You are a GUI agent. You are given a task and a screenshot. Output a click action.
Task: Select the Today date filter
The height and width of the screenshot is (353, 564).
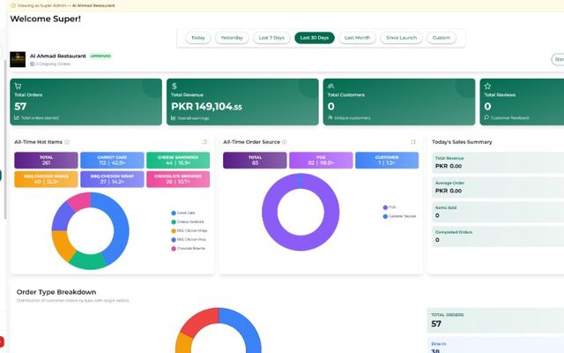pos(198,38)
